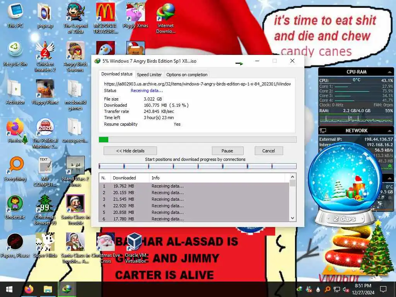Open mcdonald games folder
Viewport: 396px width, 297px height.
75,95
